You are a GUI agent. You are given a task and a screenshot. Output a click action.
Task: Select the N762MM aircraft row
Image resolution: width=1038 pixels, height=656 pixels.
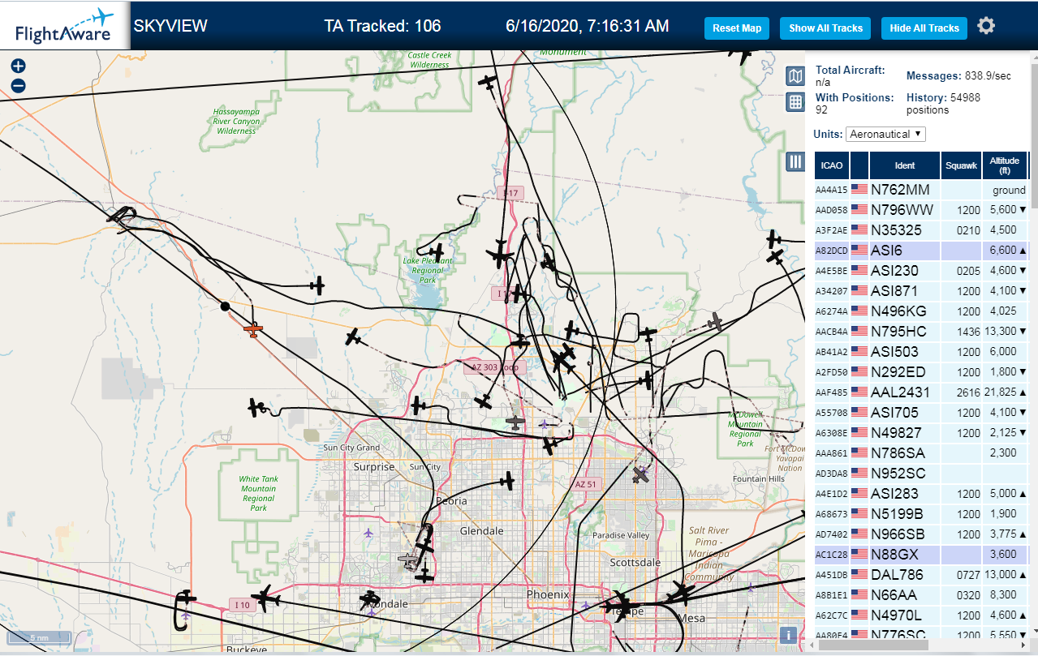tap(922, 190)
